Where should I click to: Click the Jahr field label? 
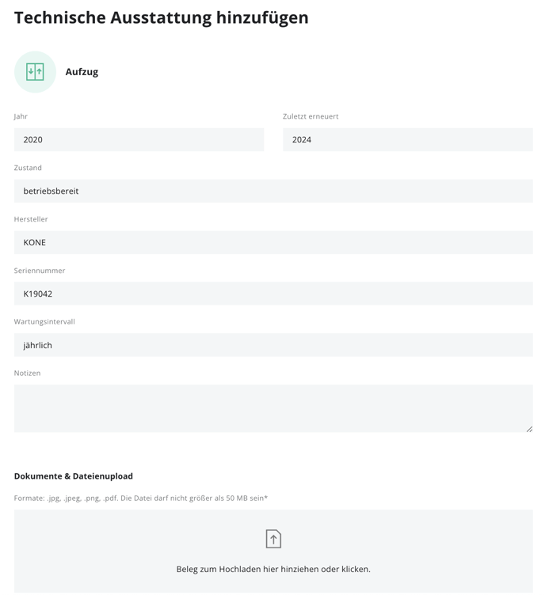click(x=21, y=116)
